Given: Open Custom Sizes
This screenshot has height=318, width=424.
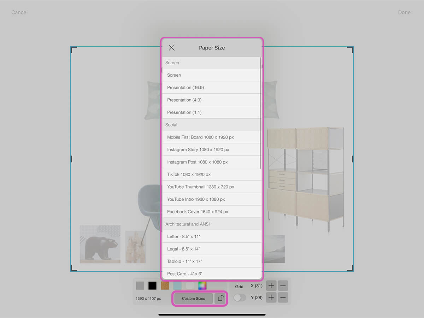Looking at the screenshot, I should pyautogui.click(x=193, y=298).
